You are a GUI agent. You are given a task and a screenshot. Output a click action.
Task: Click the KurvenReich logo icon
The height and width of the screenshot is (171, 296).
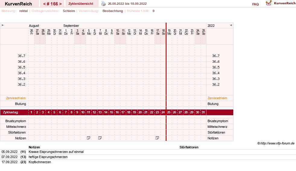click(269, 3)
